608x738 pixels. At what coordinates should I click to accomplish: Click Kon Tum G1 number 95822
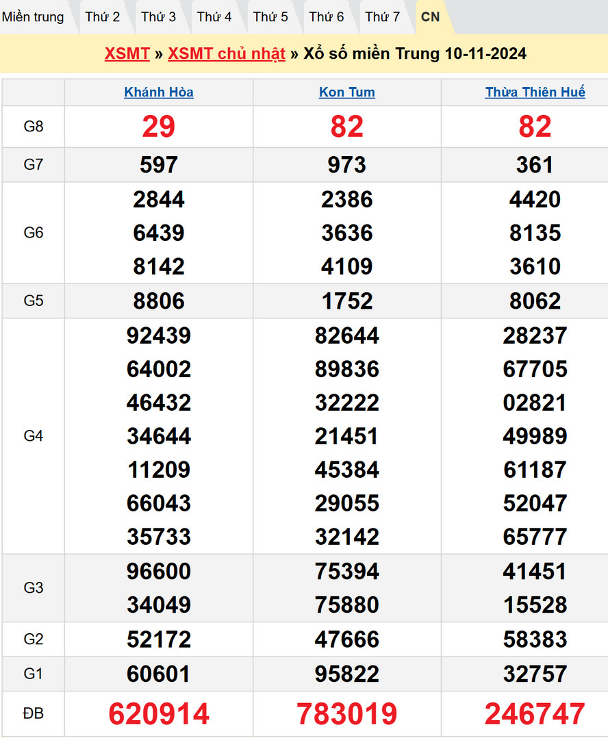click(x=347, y=674)
